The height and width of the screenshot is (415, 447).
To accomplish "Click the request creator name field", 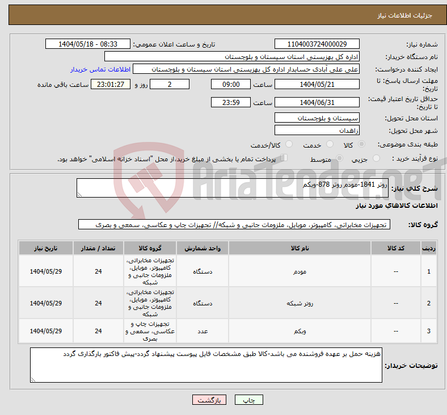I will tap(246, 69).
